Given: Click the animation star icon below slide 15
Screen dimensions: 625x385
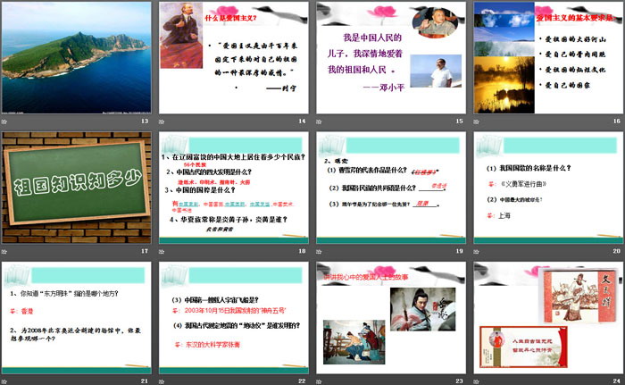Looking at the screenshot, I should (x=321, y=122).
